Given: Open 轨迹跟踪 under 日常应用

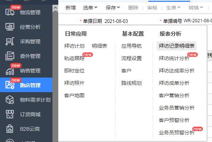Looking at the screenshot, I should [74, 58].
